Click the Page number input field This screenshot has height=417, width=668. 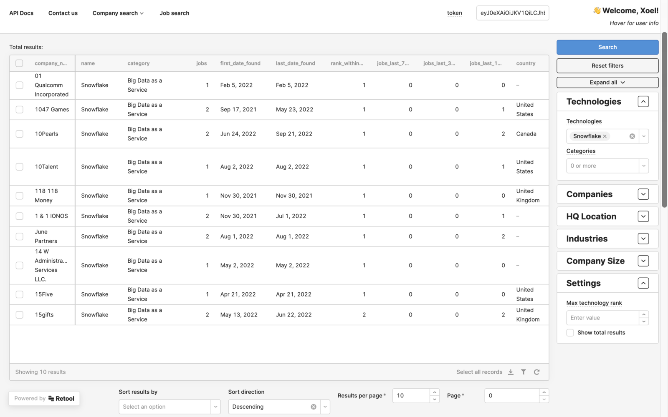click(x=512, y=396)
